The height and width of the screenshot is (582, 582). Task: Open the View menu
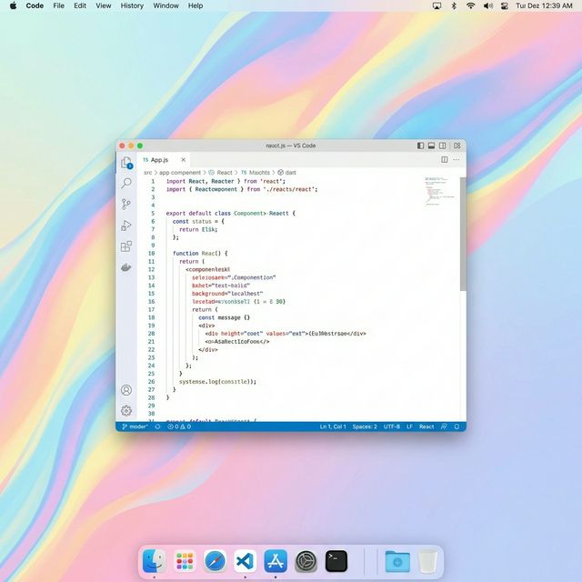pyautogui.click(x=103, y=5)
